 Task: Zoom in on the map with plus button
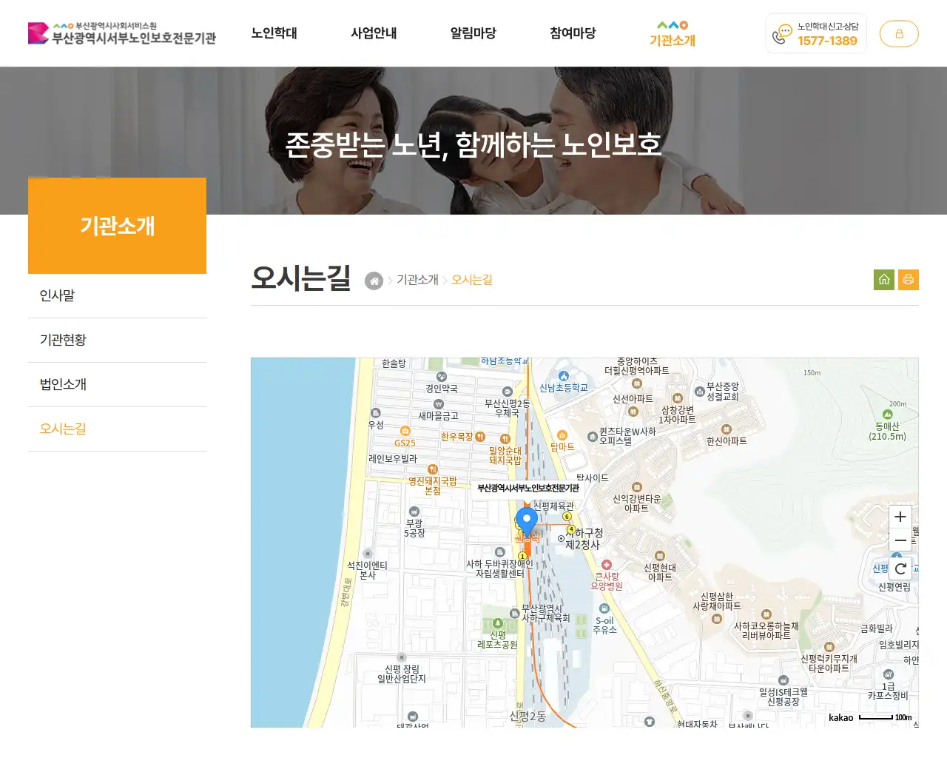900,517
